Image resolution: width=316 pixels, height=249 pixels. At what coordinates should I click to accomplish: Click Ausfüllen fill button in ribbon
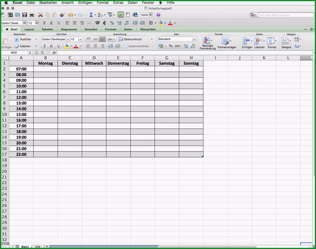(x=23, y=39)
